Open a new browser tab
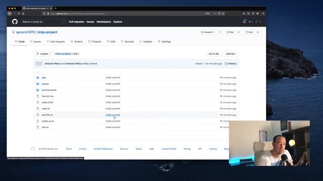 point(56,9)
